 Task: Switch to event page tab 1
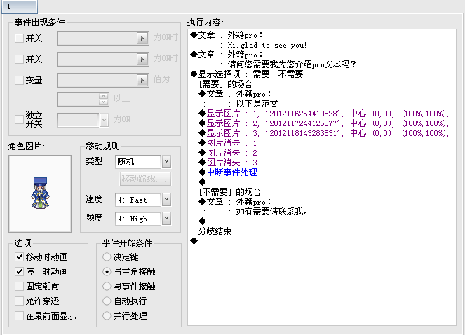[19, 6]
